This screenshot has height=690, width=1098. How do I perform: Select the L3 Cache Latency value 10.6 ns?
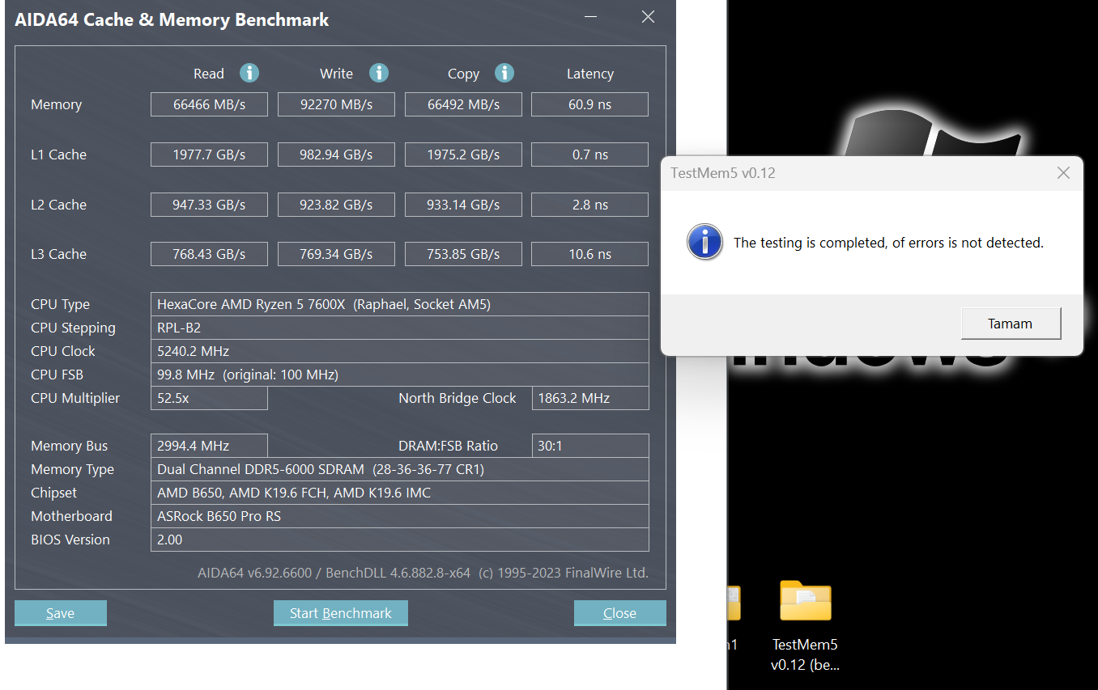pos(589,254)
